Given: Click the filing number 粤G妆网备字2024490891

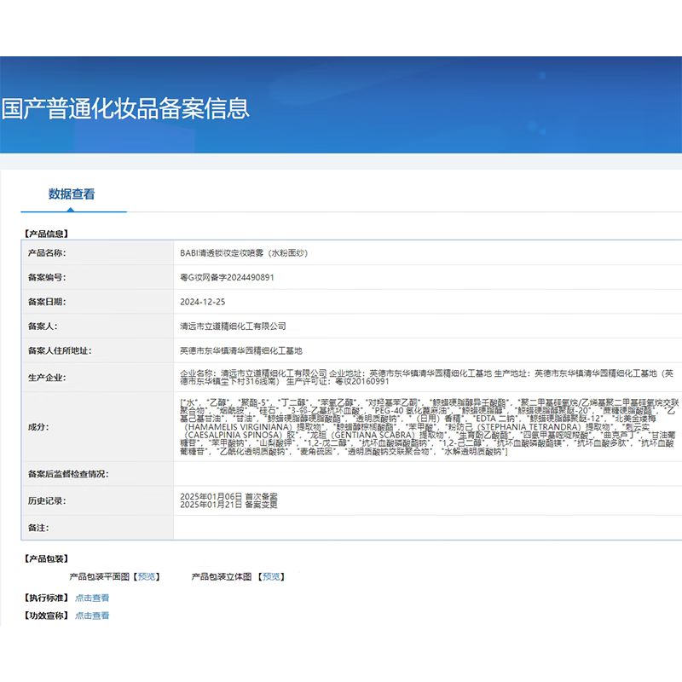Looking at the screenshot, I should pos(227,278).
